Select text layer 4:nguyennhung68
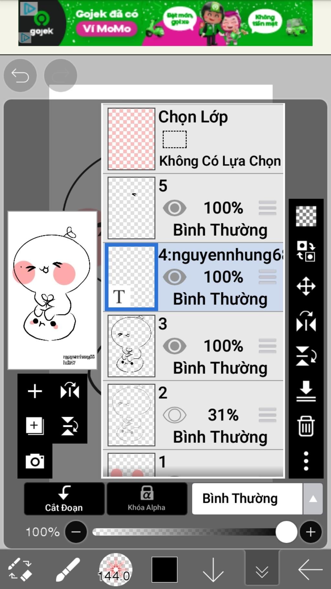Viewport: 331px width, 589px height. point(193,277)
